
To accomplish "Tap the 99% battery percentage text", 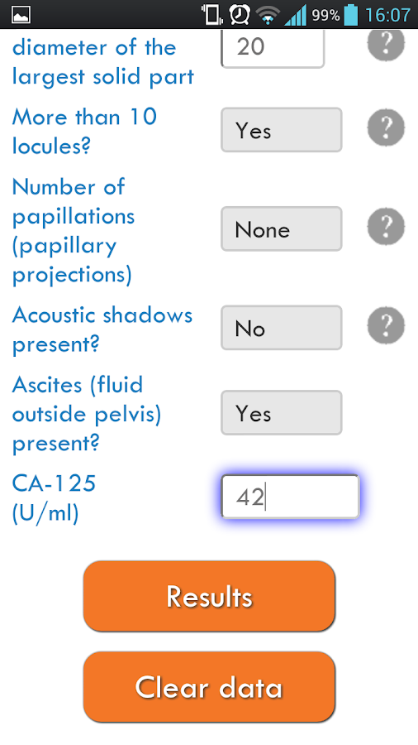I will tap(325, 16).
